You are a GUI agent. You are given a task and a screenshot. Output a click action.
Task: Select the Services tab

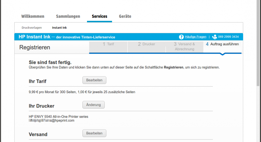pos(100,16)
